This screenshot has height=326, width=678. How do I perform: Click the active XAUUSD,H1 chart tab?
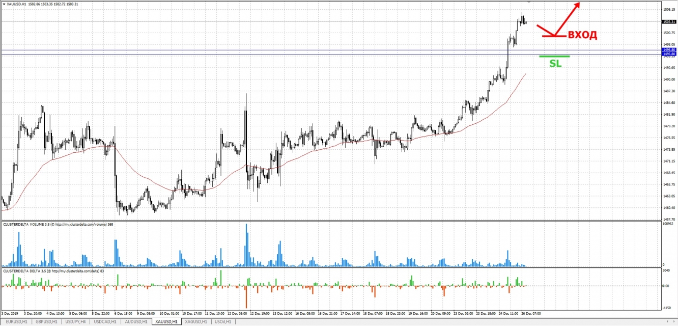(x=166, y=322)
